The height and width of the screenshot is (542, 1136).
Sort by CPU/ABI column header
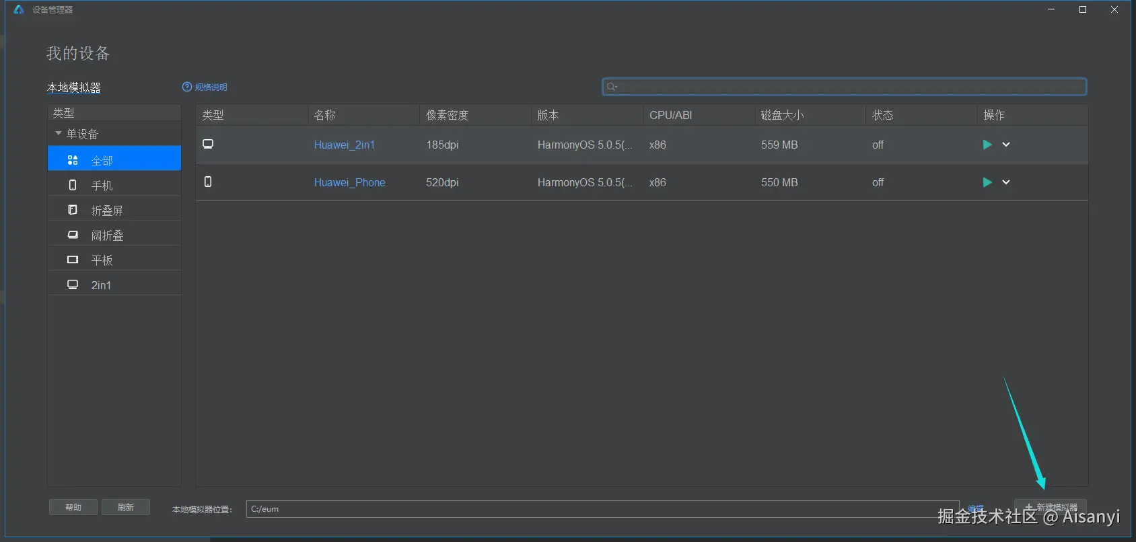tap(699, 115)
